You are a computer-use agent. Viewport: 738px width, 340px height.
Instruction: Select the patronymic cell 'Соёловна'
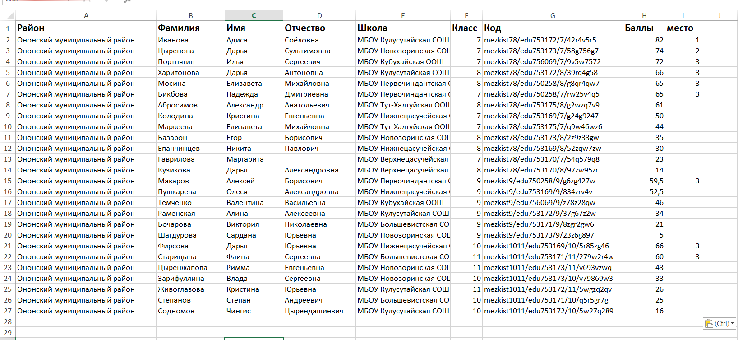(x=319, y=40)
